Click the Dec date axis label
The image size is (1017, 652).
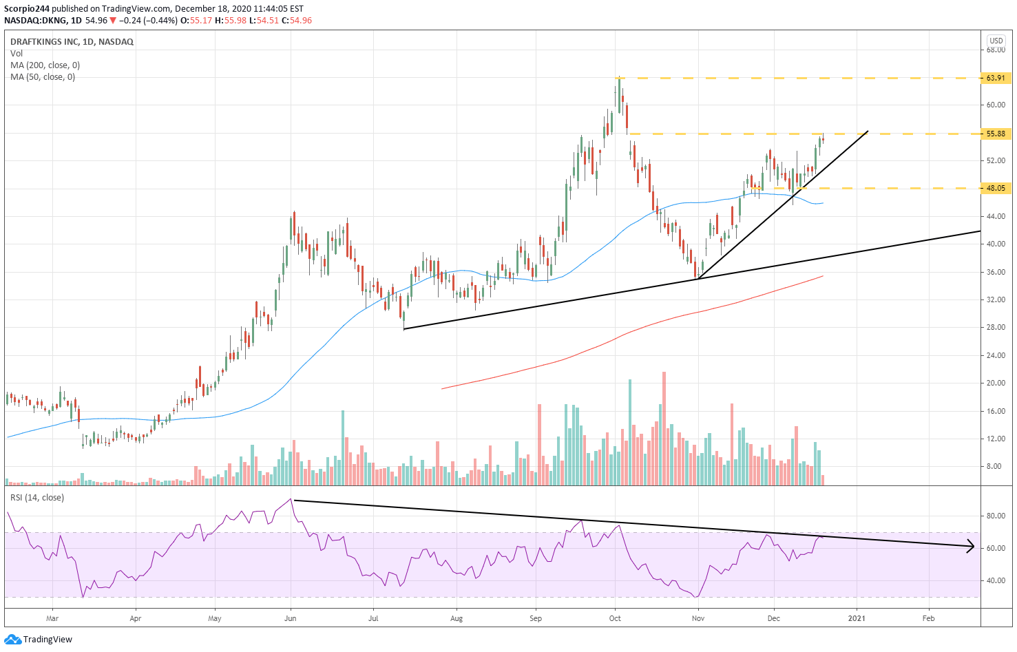point(773,619)
